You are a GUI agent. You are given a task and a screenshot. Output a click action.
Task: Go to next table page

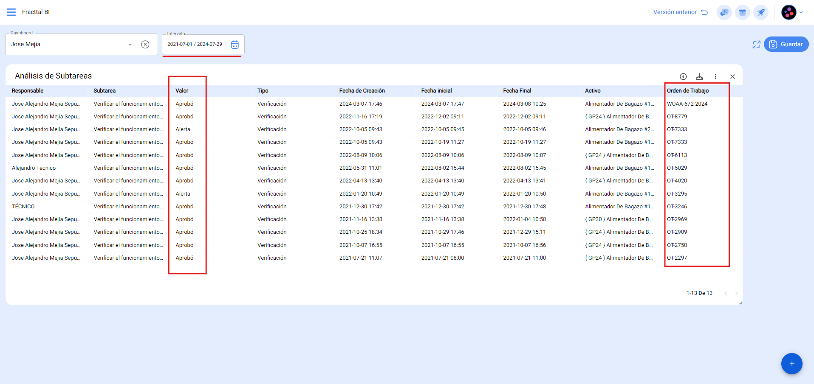pos(736,293)
